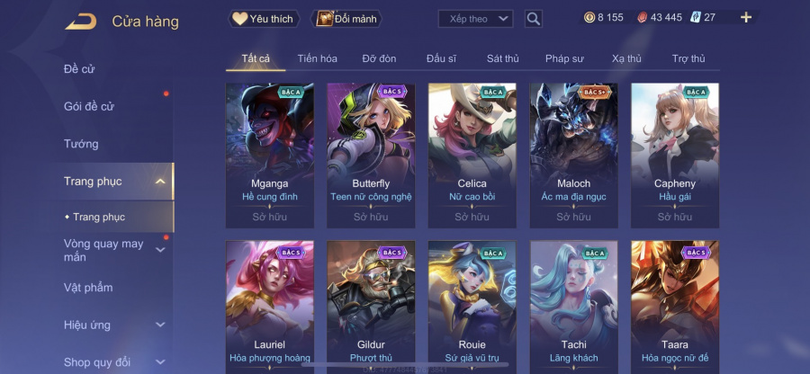810x374 pixels.
Task: Open Đổi mảnh fragment exchange chest
Action: 324,19
